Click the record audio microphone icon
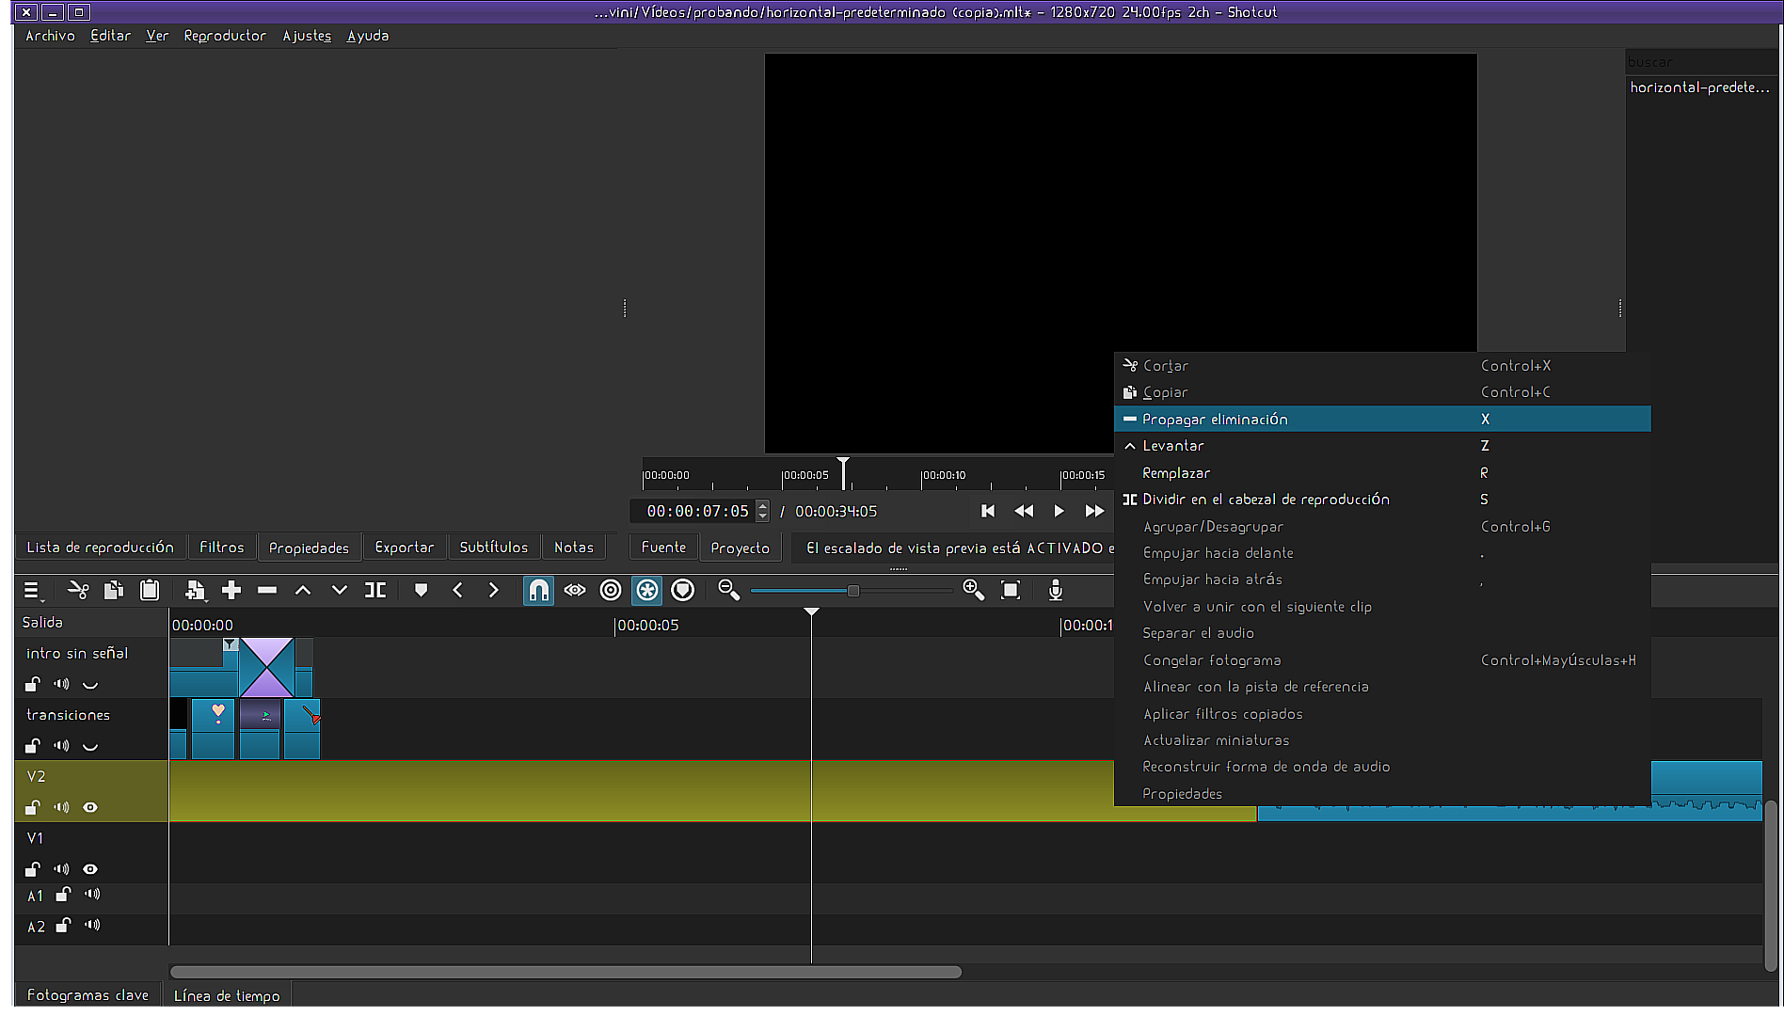Screen dimensions: 1784x1016 click(1056, 590)
